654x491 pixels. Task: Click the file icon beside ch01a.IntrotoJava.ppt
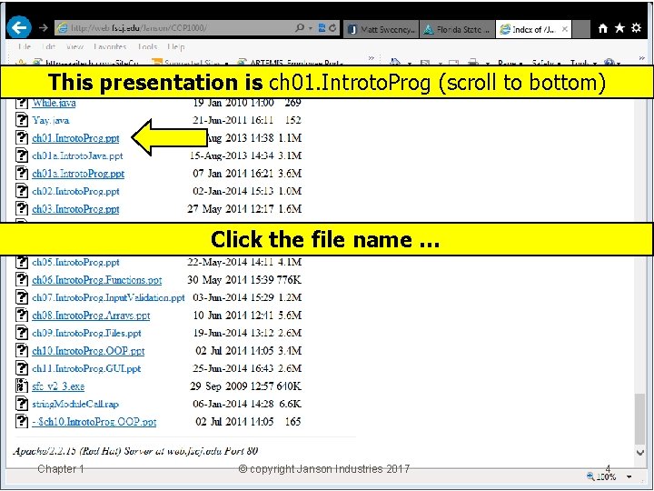tap(21, 155)
